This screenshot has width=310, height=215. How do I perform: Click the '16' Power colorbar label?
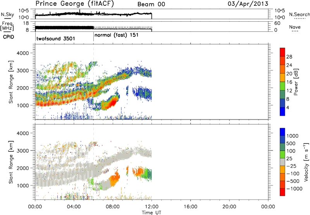tap(289, 82)
